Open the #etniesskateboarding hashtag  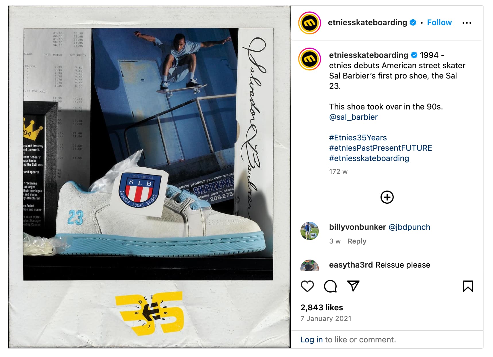tap(369, 158)
